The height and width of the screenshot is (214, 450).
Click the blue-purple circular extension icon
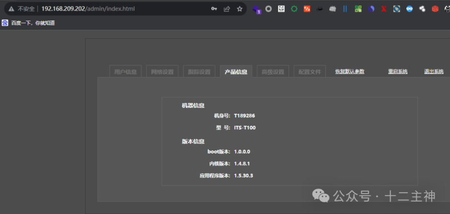(371, 9)
